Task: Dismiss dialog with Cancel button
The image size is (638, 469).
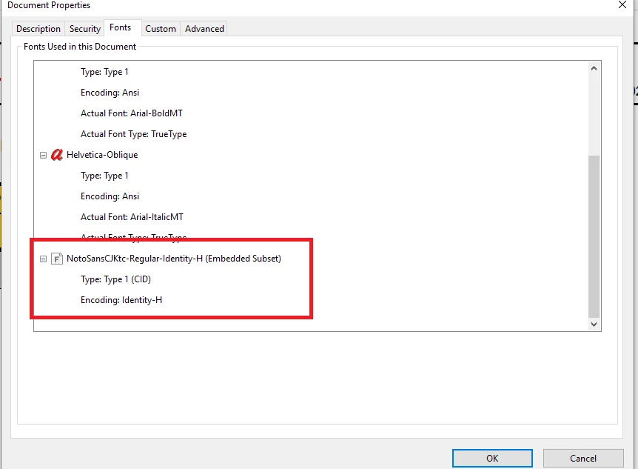Action: (x=583, y=459)
